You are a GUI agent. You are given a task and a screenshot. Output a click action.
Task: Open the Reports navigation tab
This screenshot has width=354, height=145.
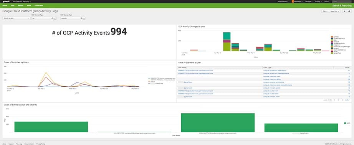coord(21,5)
